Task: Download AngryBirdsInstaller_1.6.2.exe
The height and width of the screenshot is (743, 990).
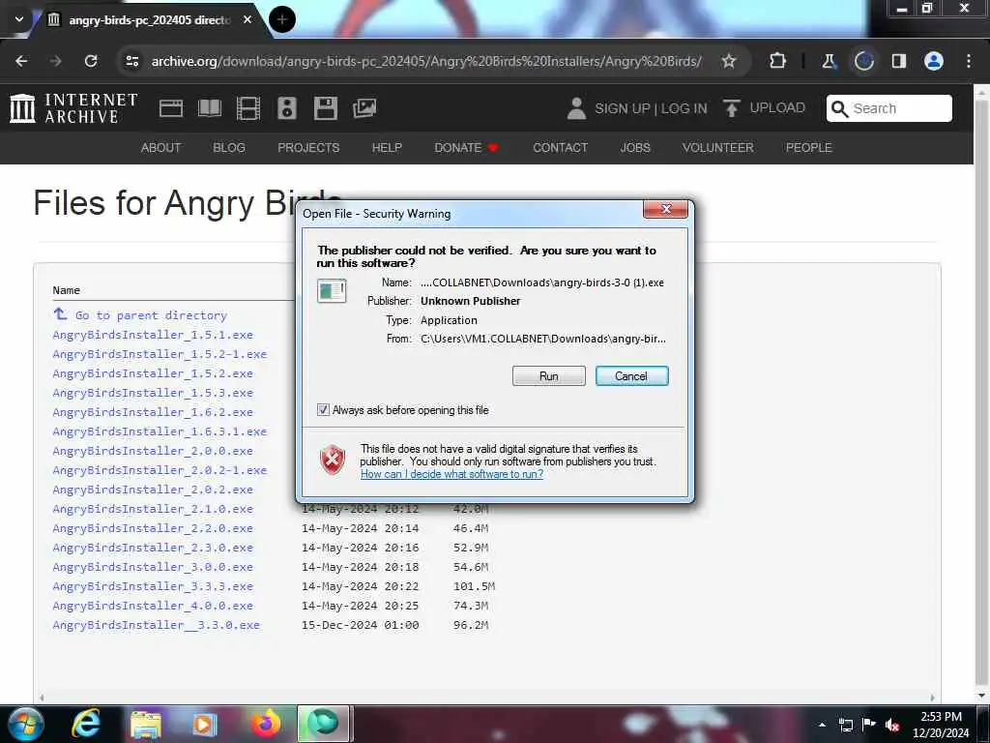Action: 153,412
